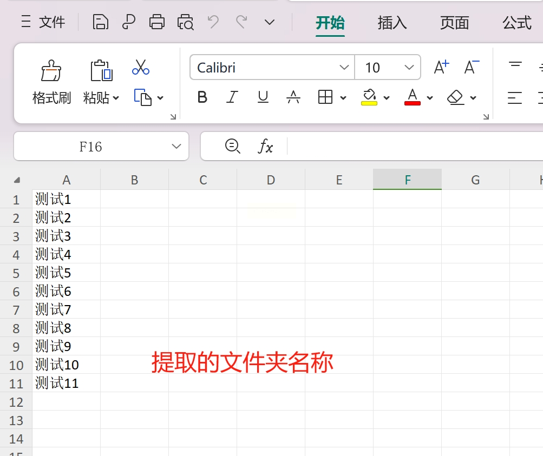This screenshot has width=543, height=456.
Task: Open clipboard group dialog launcher
Action: click(x=173, y=117)
